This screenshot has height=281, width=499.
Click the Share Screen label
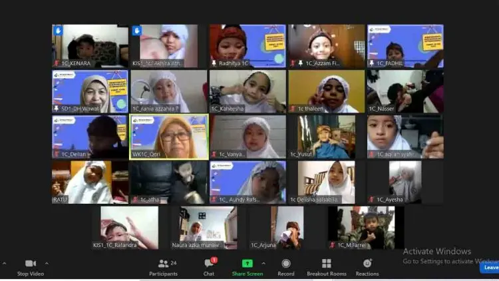tap(248, 274)
